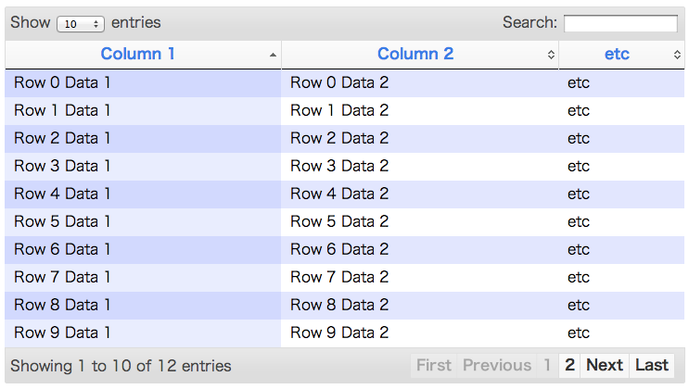Sort by the Column 2 header
This screenshot has width=689, height=389.
click(x=415, y=54)
